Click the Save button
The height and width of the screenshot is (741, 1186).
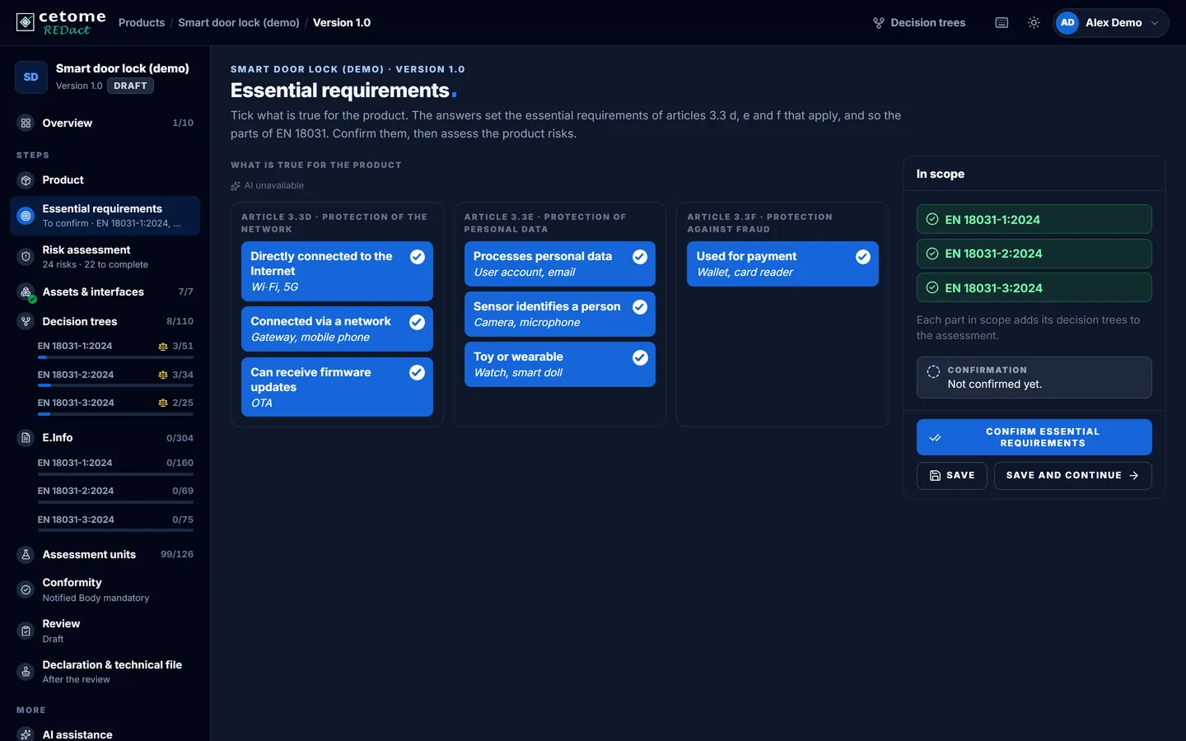(x=952, y=476)
